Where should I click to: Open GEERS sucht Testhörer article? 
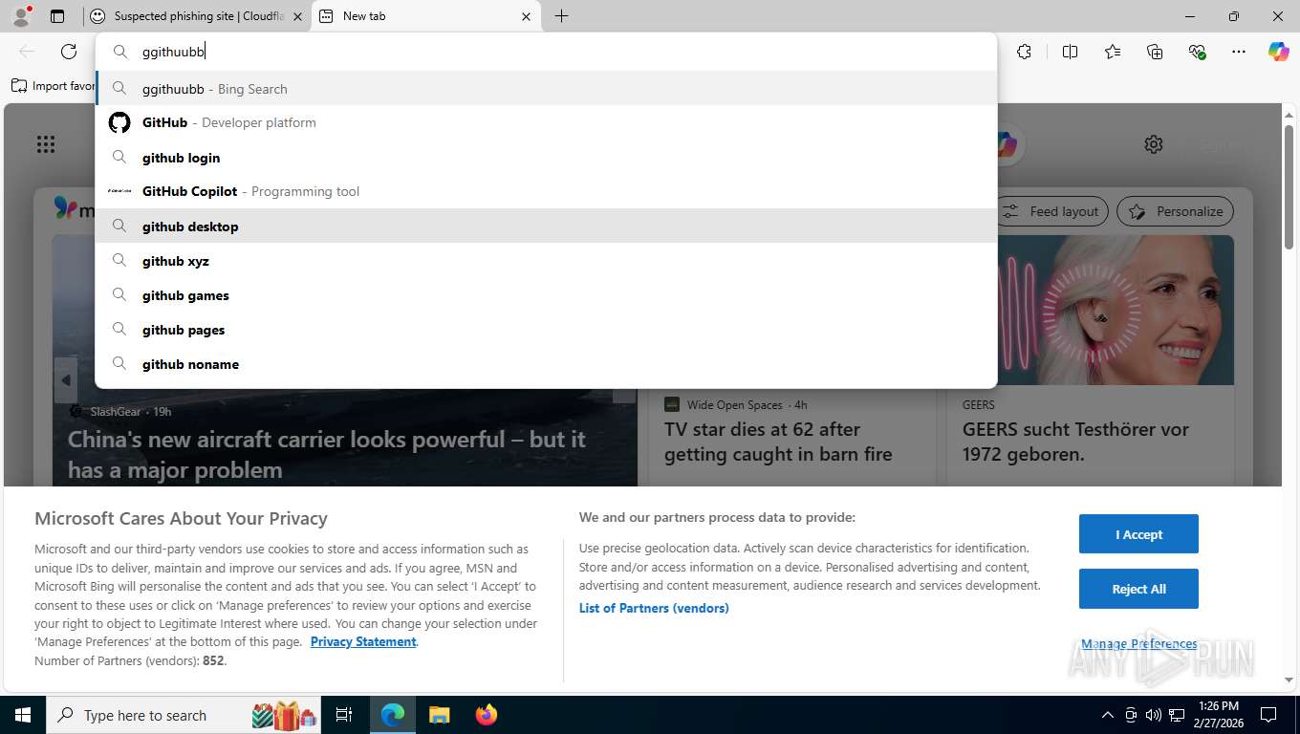tap(1075, 442)
